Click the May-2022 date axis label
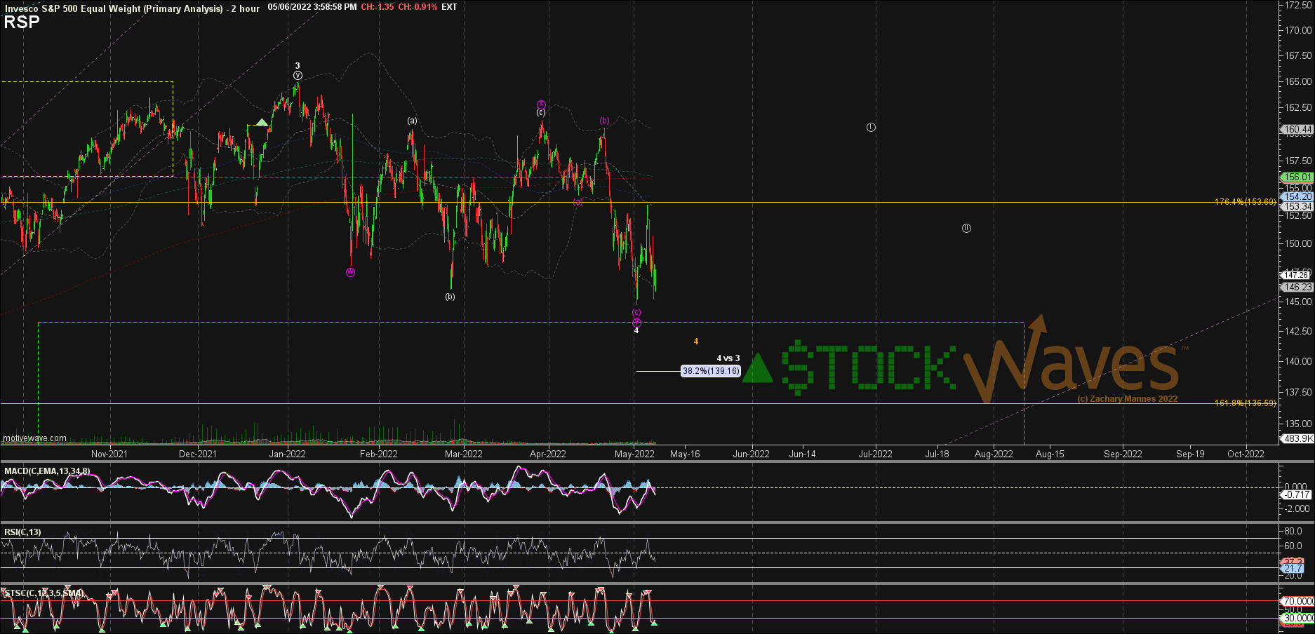The height and width of the screenshot is (634, 1315). [x=634, y=454]
